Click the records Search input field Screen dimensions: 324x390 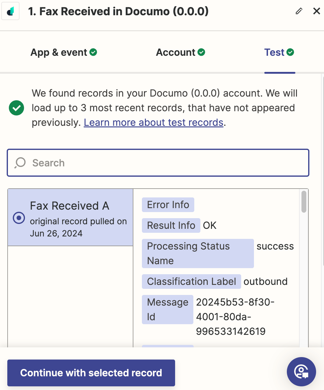(158, 163)
